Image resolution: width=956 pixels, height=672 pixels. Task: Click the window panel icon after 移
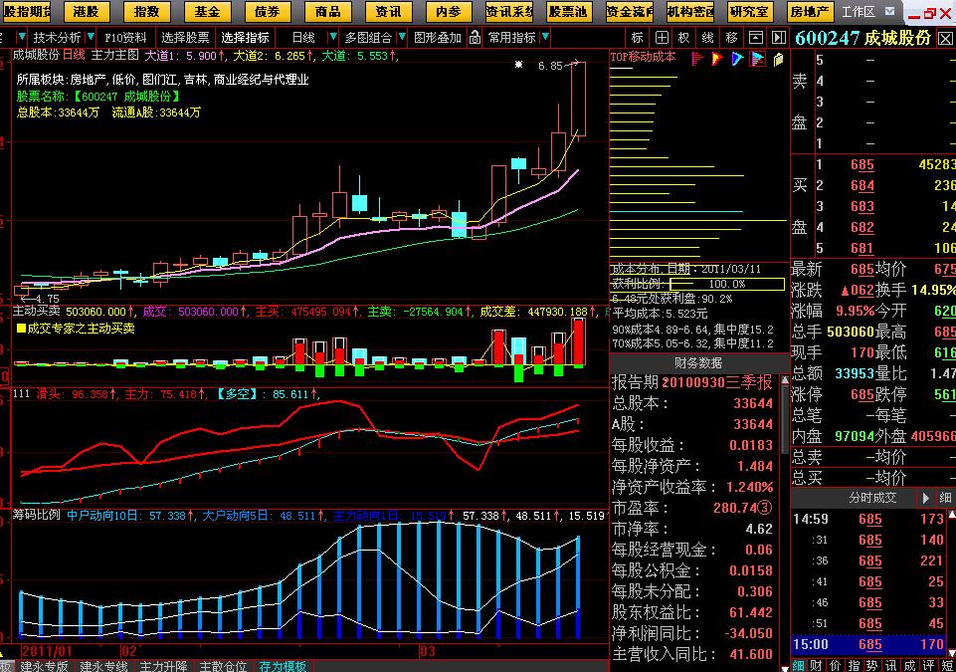click(755, 38)
